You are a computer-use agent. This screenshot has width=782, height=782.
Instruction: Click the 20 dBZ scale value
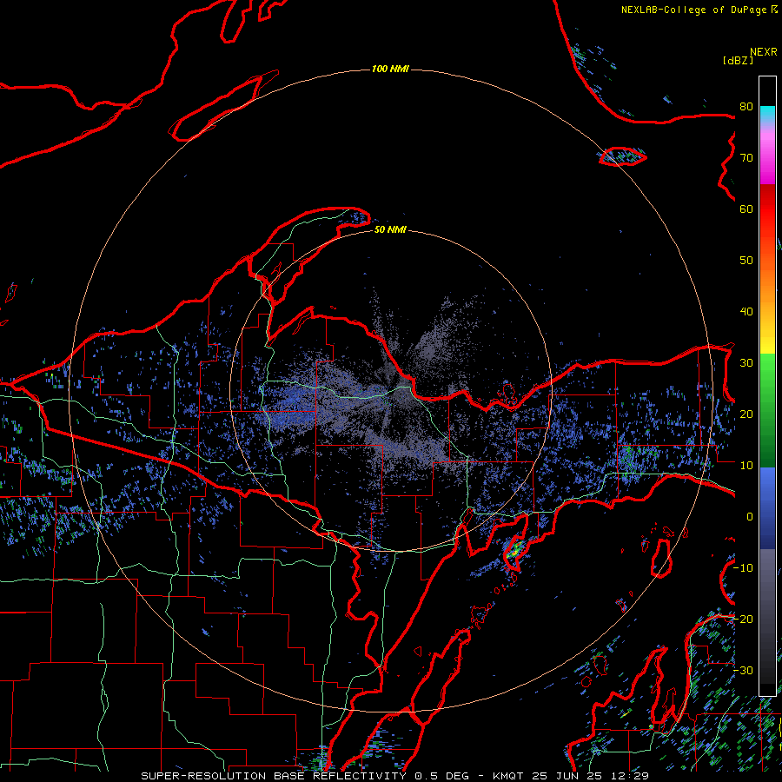pos(746,414)
